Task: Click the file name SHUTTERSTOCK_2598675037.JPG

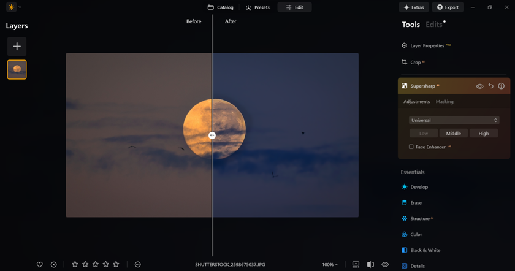Action: point(230,264)
